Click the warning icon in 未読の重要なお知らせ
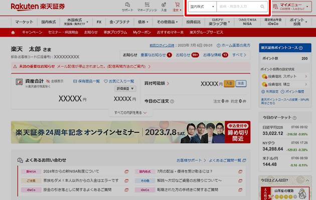Image resolution: width=316 pixels, height=200 pixels. tap(15, 66)
